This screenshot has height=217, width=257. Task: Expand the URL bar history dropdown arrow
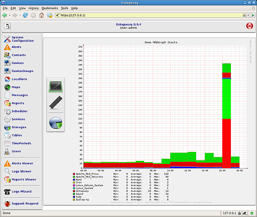247,15
